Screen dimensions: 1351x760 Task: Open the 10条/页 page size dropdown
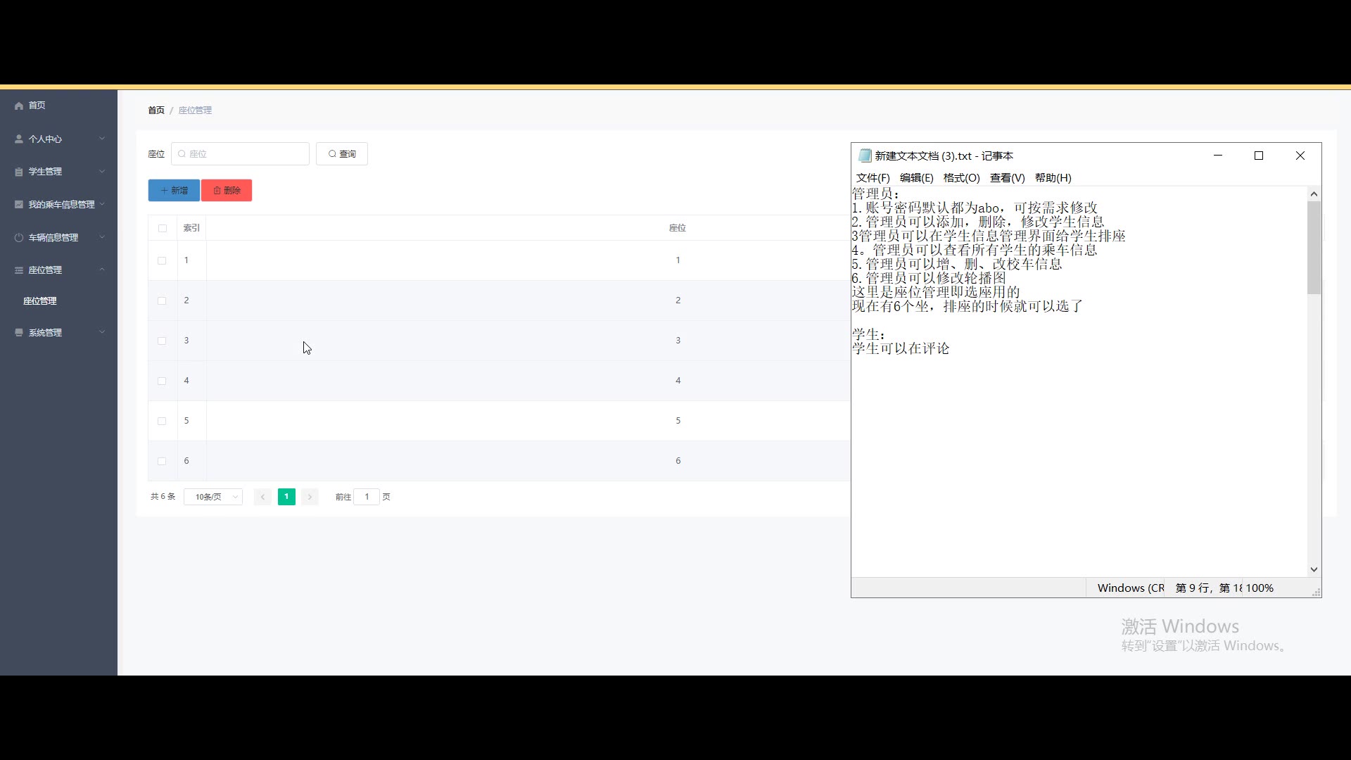pyautogui.click(x=213, y=497)
